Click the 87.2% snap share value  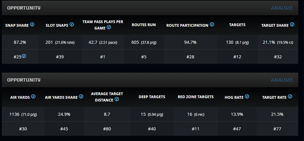(x=20, y=42)
